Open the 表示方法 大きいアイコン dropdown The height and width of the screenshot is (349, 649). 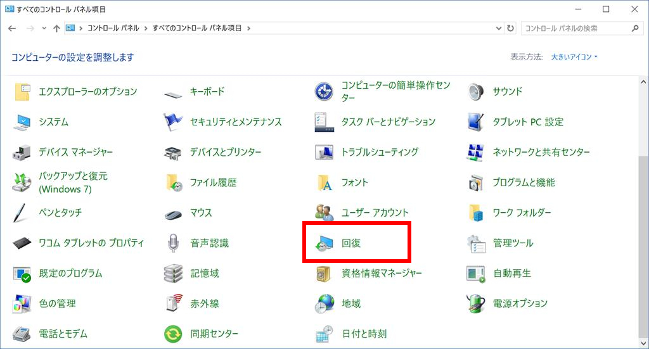coord(574,57)
